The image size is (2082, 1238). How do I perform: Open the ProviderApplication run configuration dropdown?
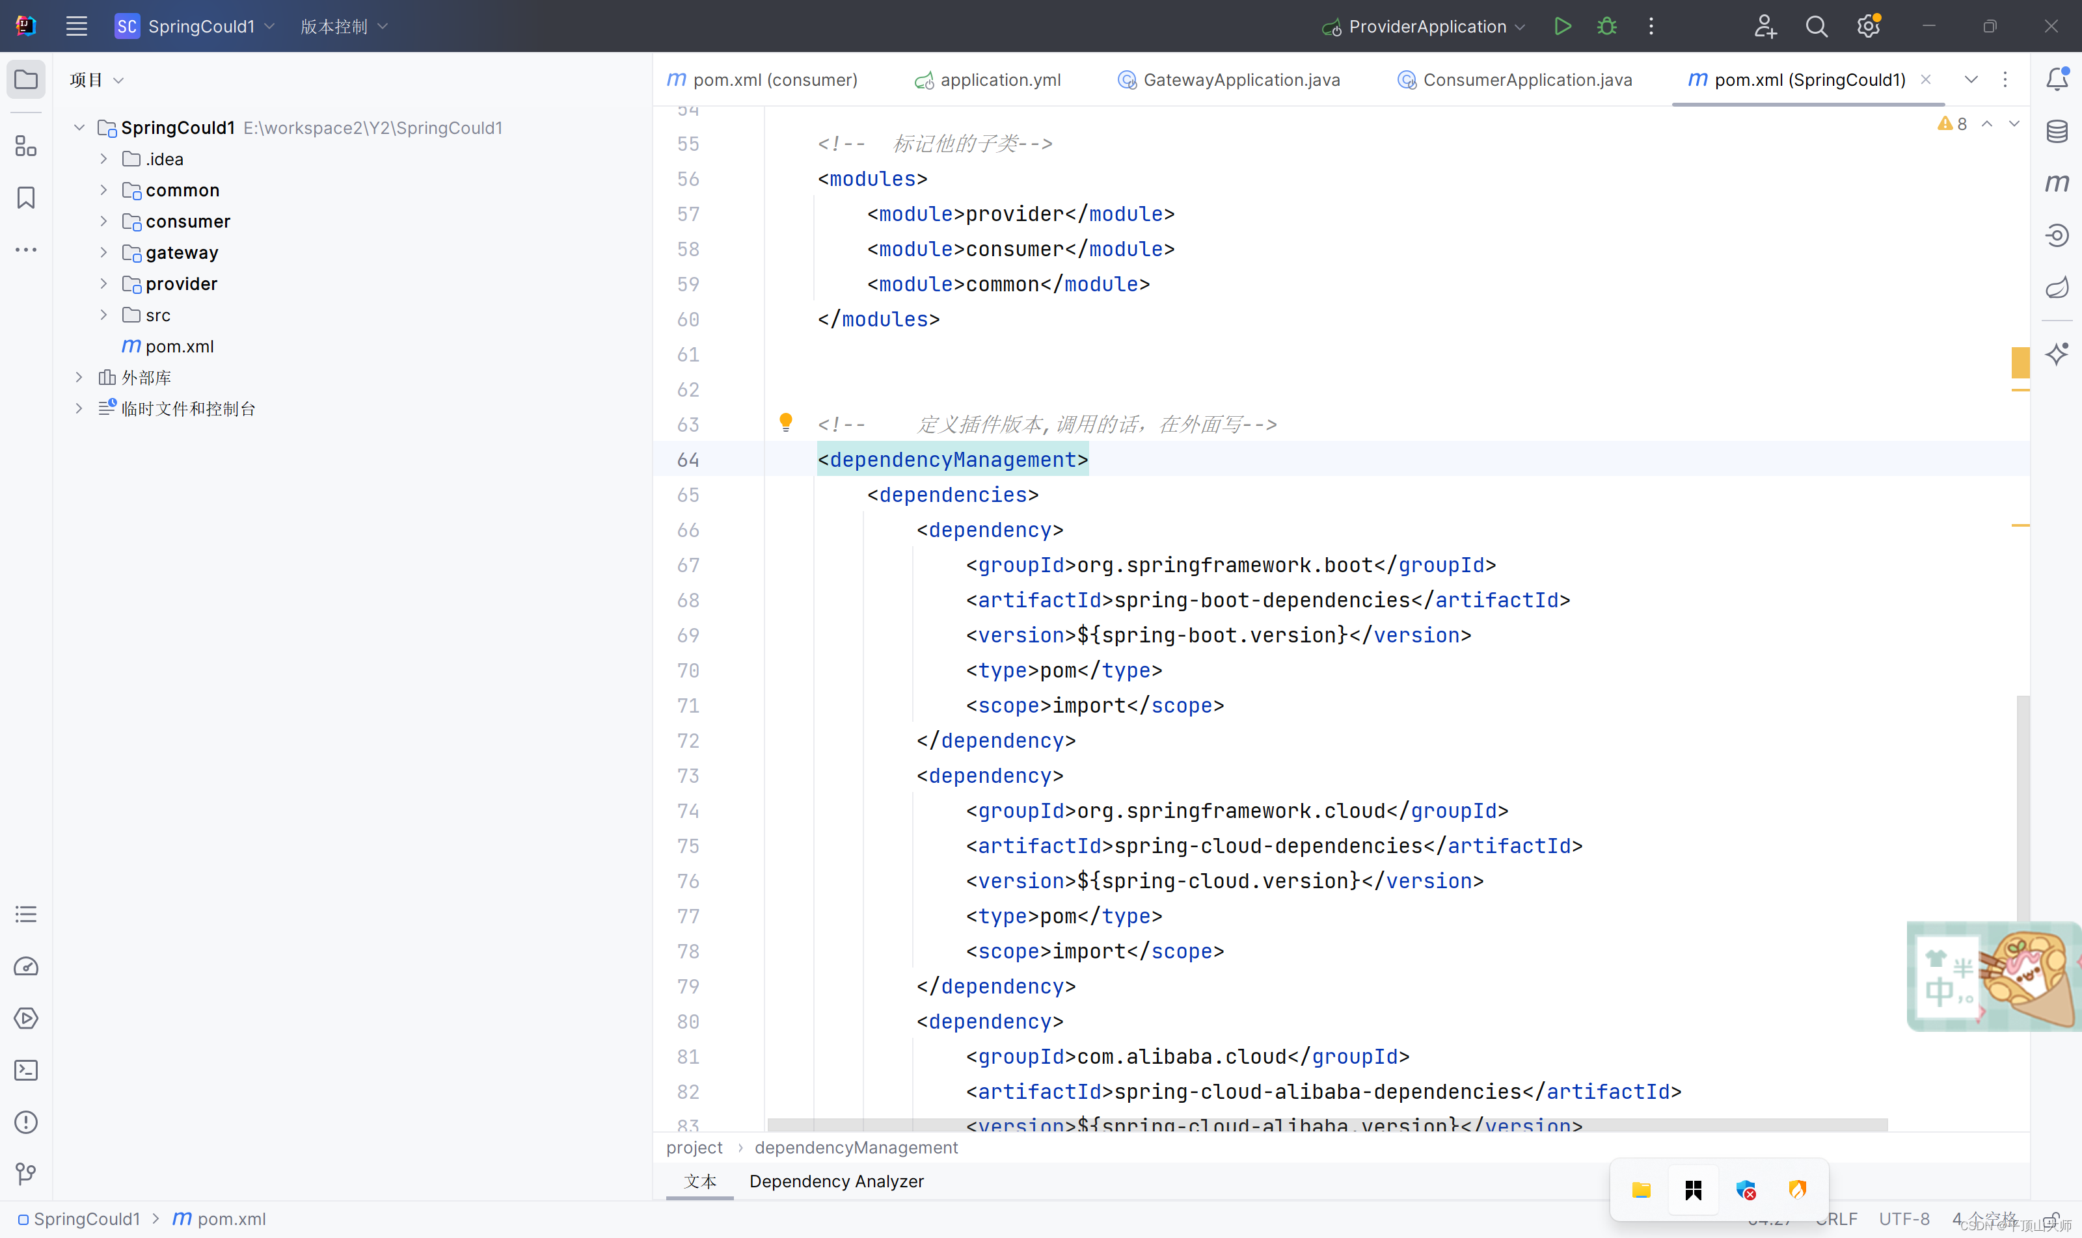pos(1427,26)
